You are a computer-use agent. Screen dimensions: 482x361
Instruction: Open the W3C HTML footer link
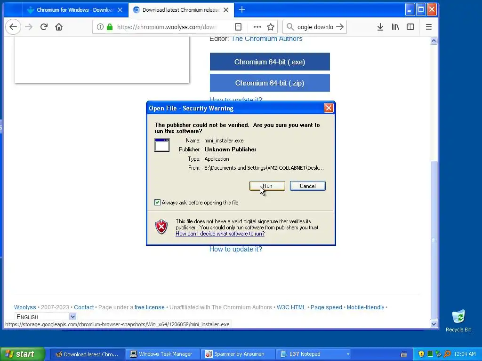tap(291, 307)
